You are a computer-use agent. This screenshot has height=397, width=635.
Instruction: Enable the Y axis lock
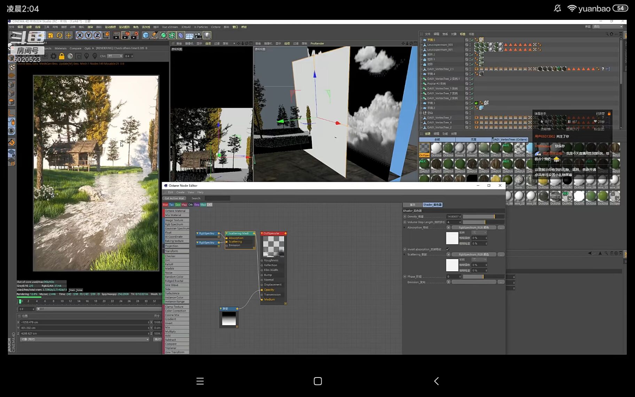tap(88, 35)
